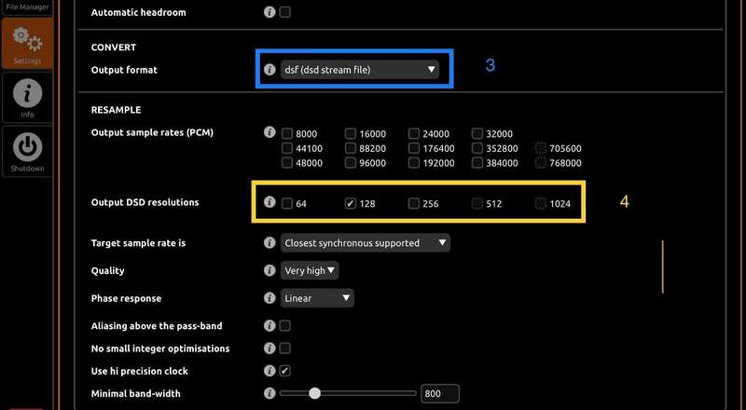The width and height of the screenshot is (746, 410).
Task: Open the Output format dsf dropdown
Action: tap(359, 69)
